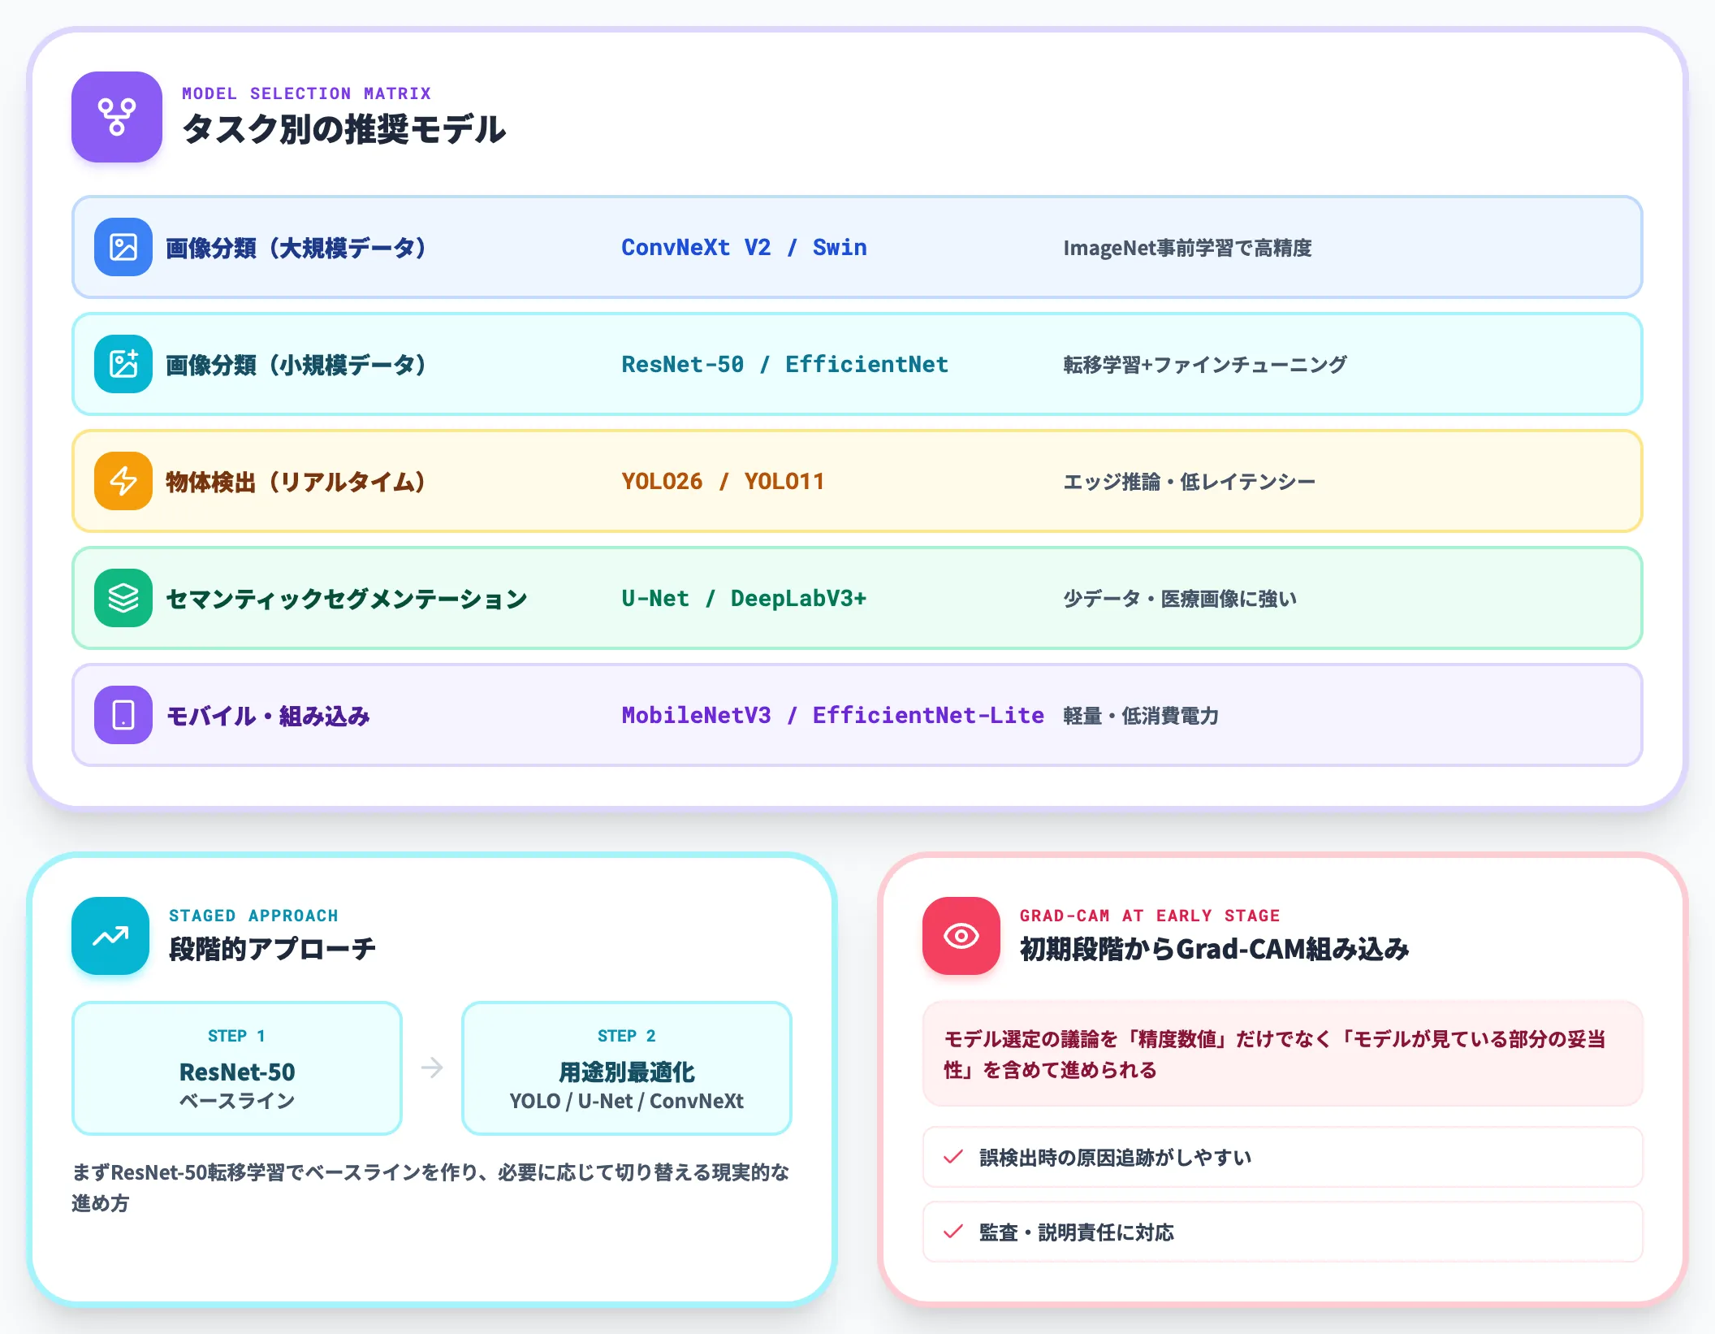Screen dimensions: 1715x1334
Task: Click the red eye Grad-CAM icon
Action: tap(961, 936)
